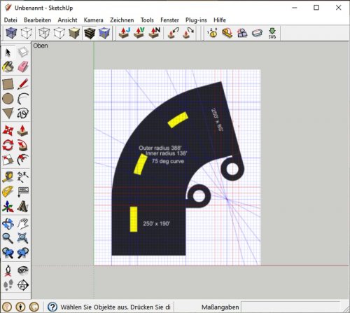Select the Arc drawing tool
350x313 pixels.
pyautogui.click(x=23, y=99)
